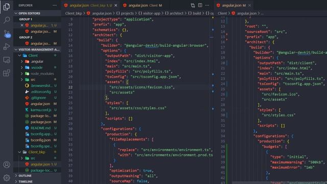Screen dimensions: 327x184
Task: Click architect breadcrumb segment
Action: (174, 13)
